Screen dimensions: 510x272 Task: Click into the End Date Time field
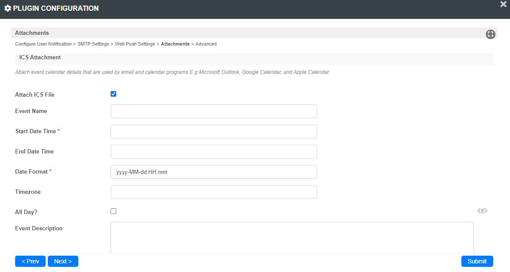pyautogui.click(x=214, y=152)
